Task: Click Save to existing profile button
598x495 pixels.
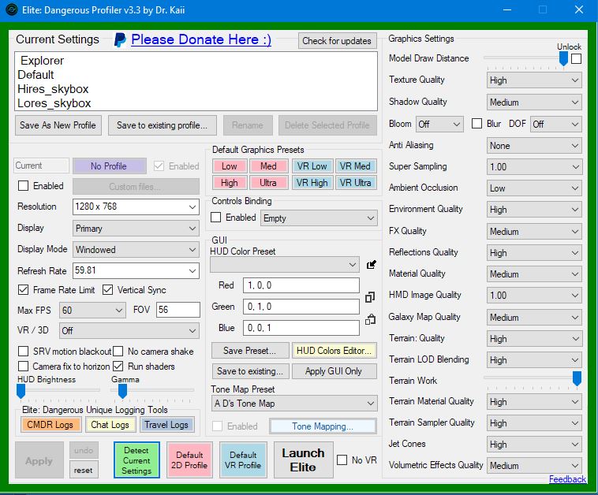Action: tap(162, 125)
